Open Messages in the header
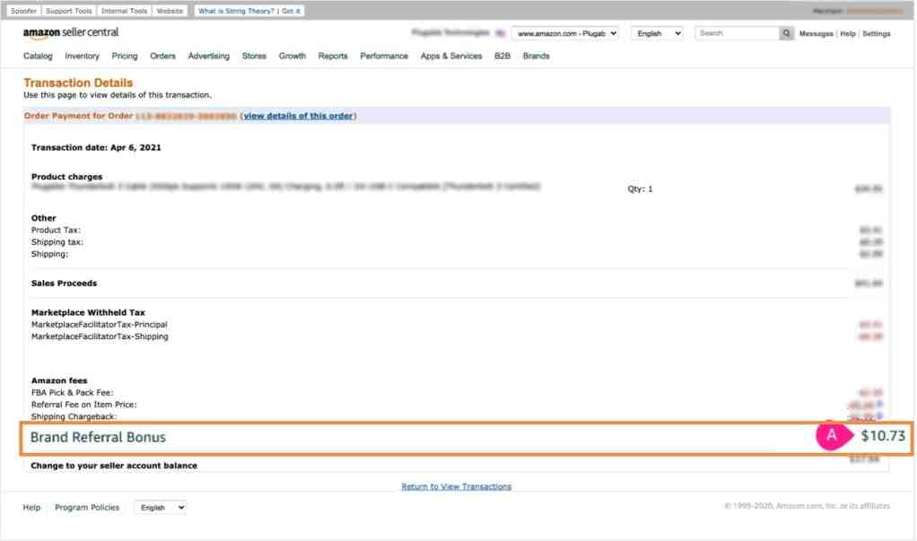The image size is (917, 541). tap(816, 34)
